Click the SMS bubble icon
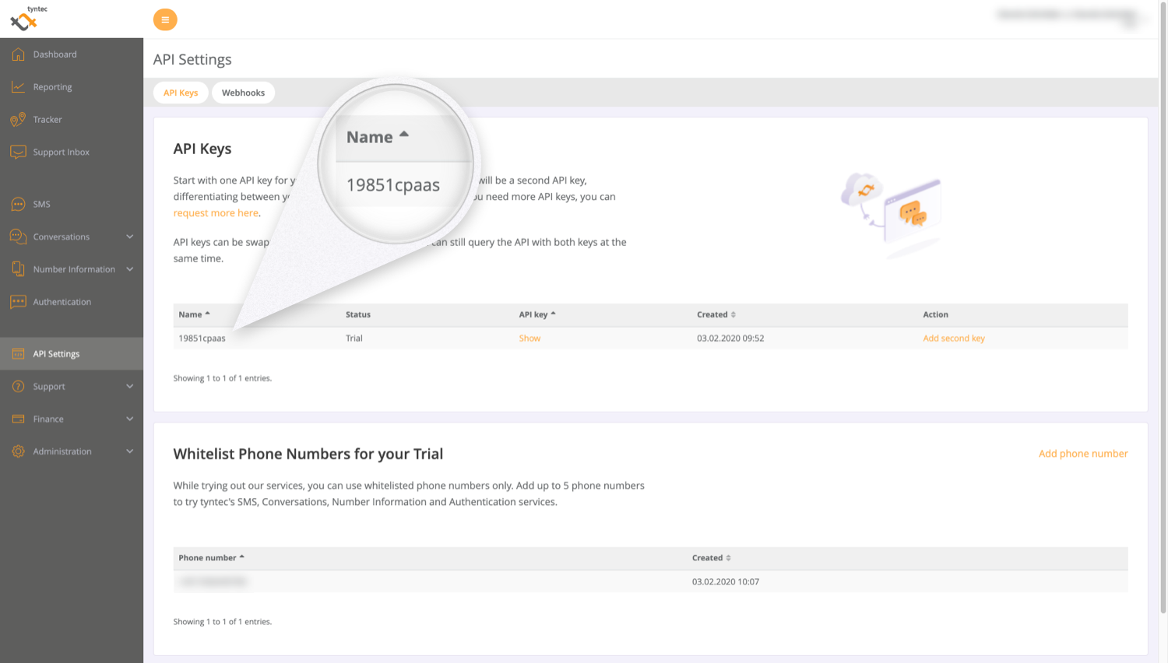This screenshot has width=1168, height=663. pyautogui.click(x=18, y=205)
